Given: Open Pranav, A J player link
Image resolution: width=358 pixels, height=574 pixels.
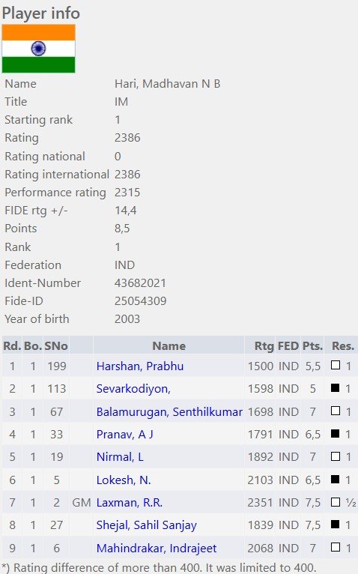Looking at the screenshot, I should click(125, 435).
